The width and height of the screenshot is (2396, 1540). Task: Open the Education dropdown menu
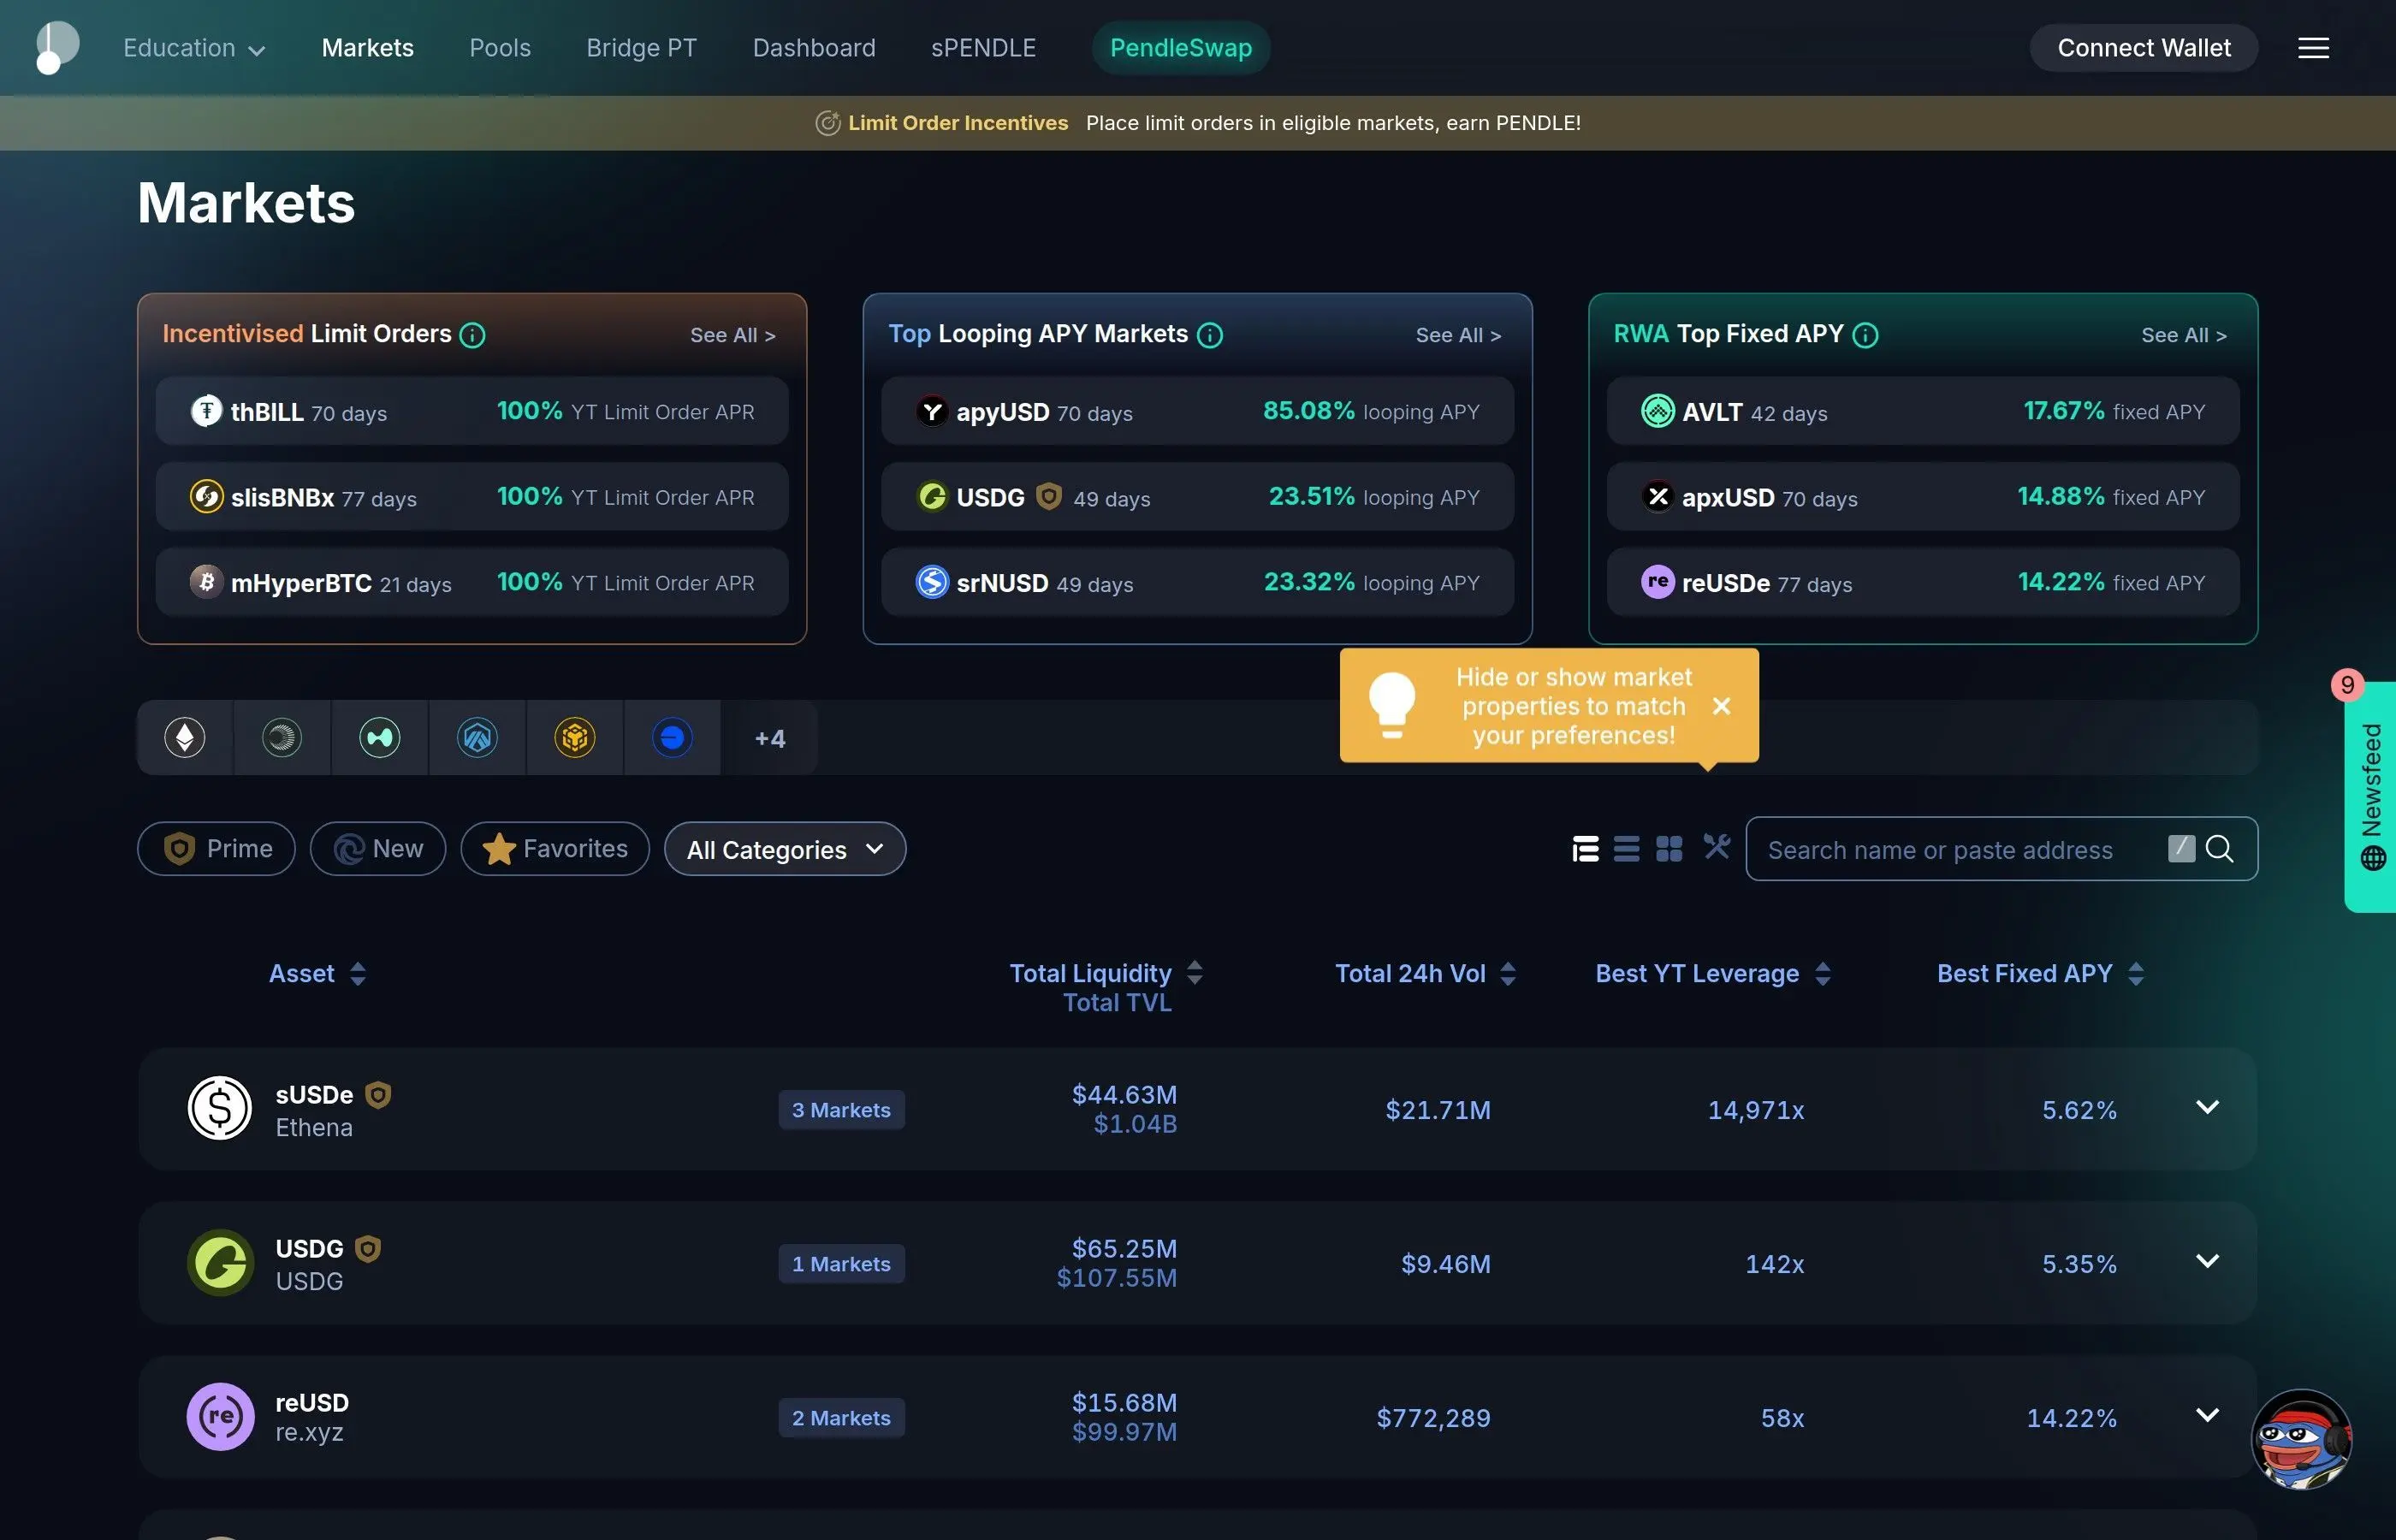click(x=194, y=48)
